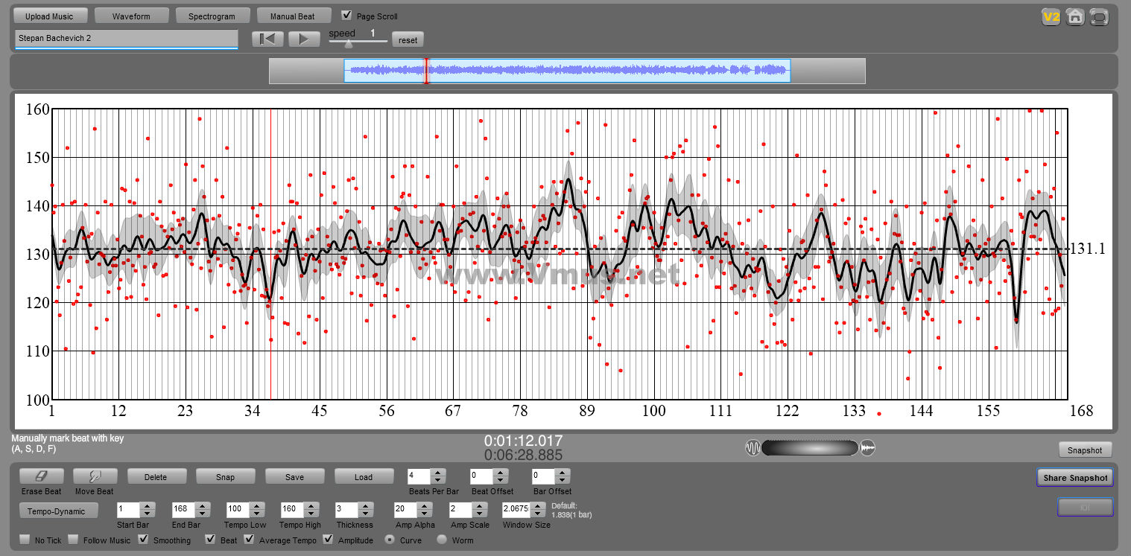
Task: Increase Tempo Low with the up arrow
Action: [257, 506]
